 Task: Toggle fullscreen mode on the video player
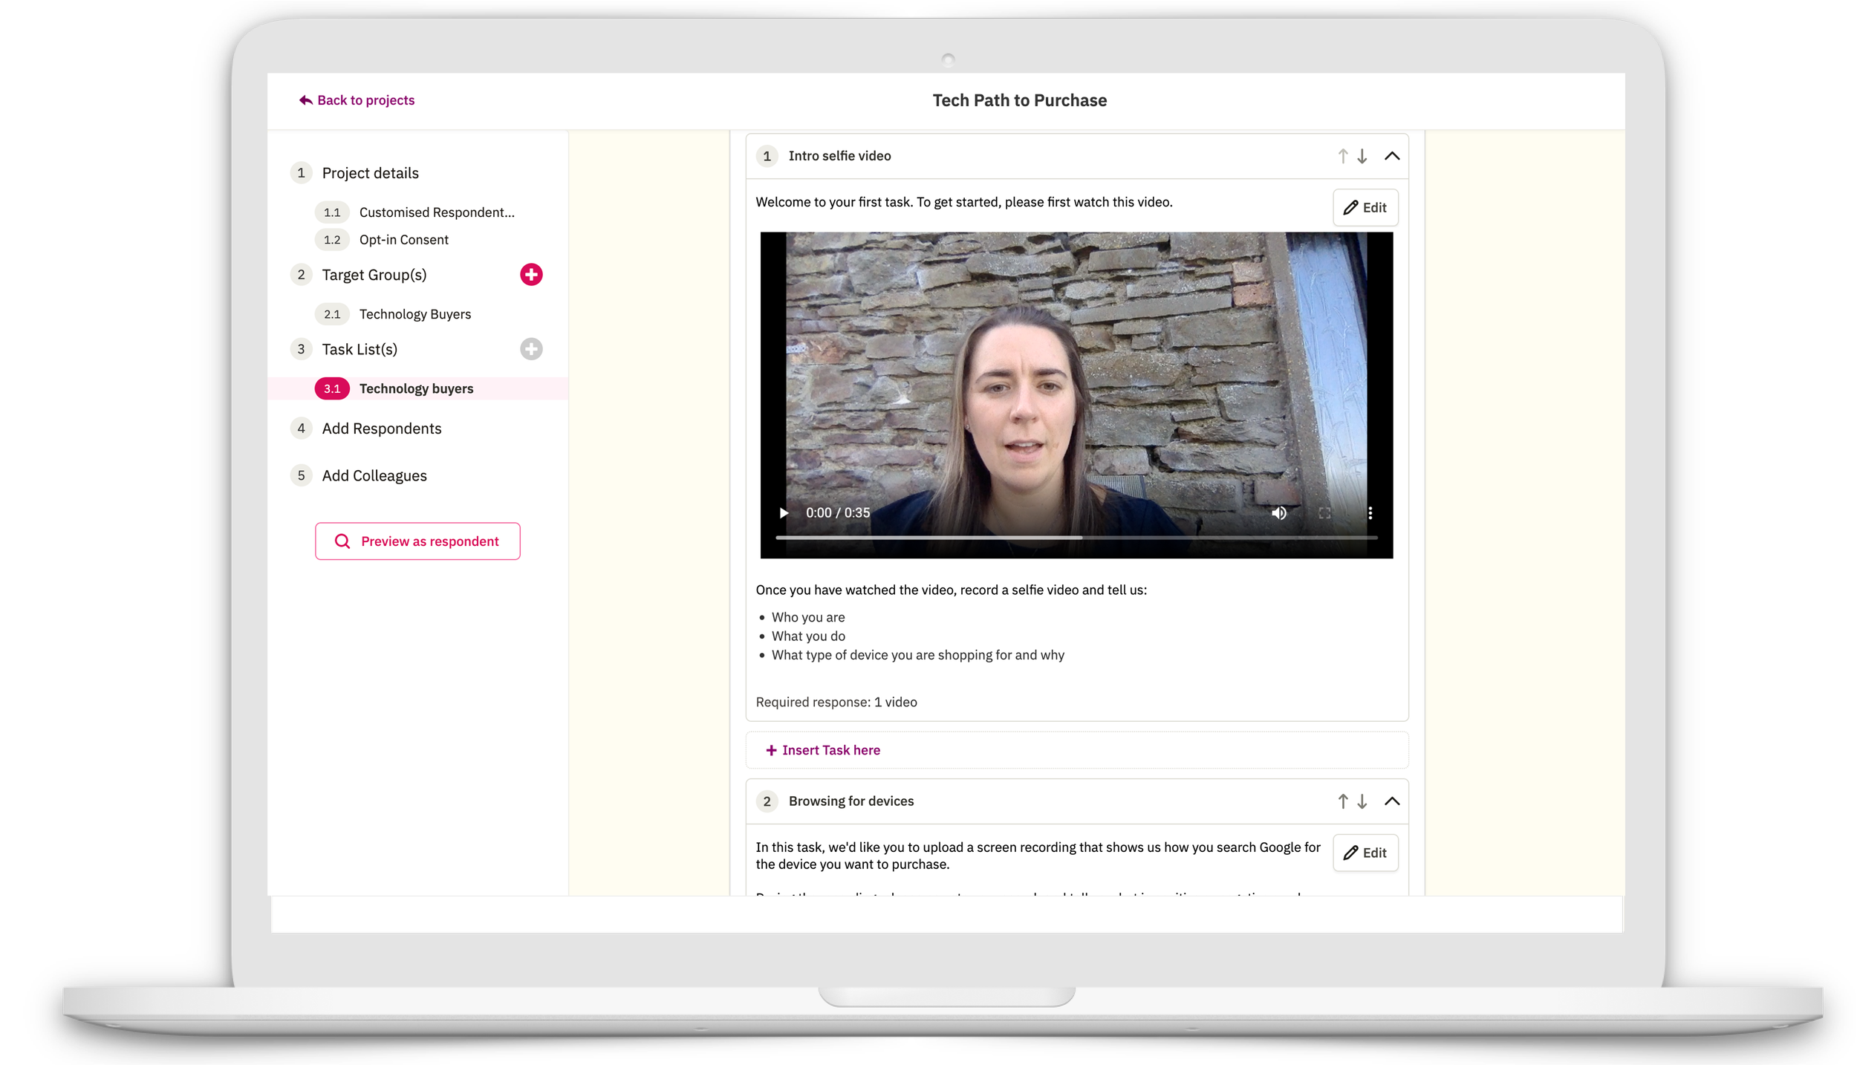click(1325, 512)
